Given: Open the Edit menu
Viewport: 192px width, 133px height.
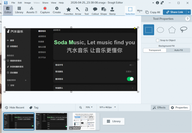Looking at the screenshot, I should click(x=20, y=3).
